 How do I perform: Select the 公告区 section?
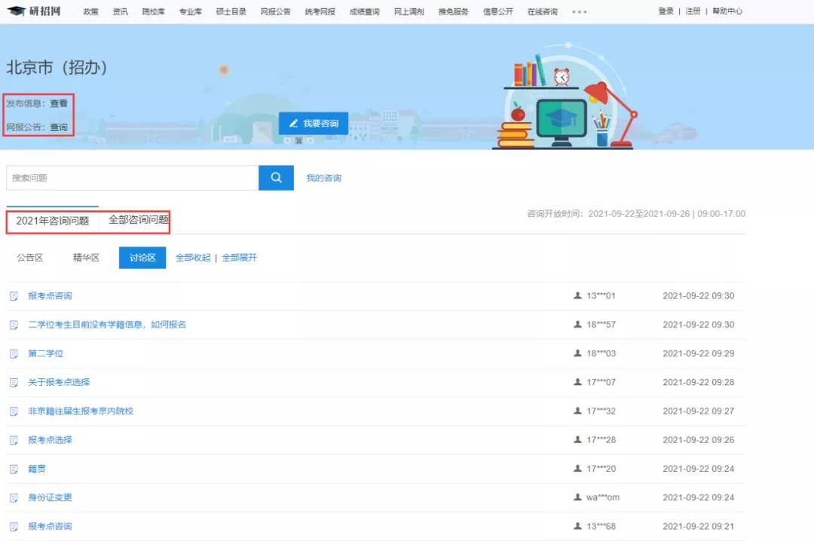[x=30, y=258]
